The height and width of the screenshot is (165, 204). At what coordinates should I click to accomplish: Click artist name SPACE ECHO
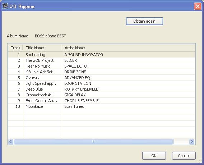coord(76,66)
